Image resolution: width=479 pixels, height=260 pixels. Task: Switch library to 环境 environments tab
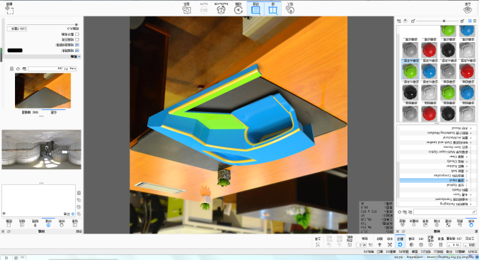[437, 223]
